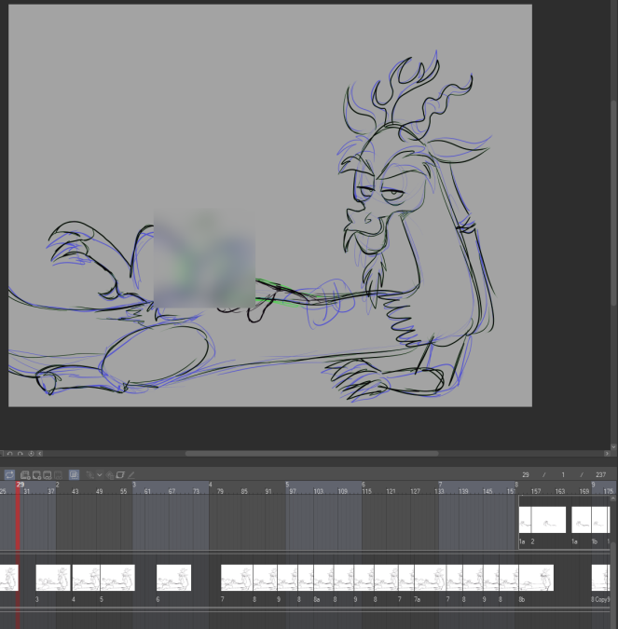This screenshot has height=629, width=618.
Task: Toggle the onion skin button
Action: [x=74, y=475]
